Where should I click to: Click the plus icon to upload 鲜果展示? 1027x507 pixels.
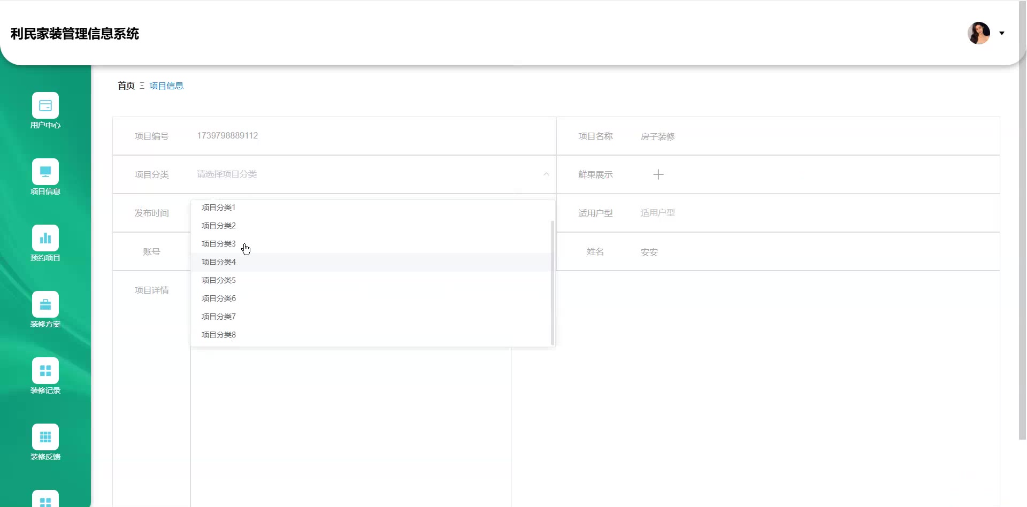click(x=658, y=174)
